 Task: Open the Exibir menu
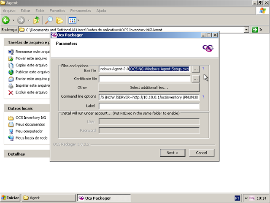[x=40, y=11]
